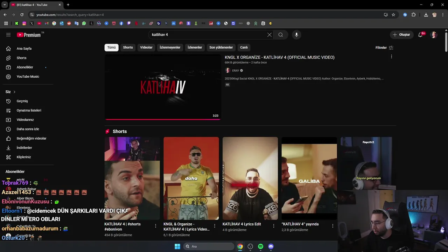Select the Tümü filter chip
The width and height of the screenshot is (448, 252).
click(x=111, y=48)
